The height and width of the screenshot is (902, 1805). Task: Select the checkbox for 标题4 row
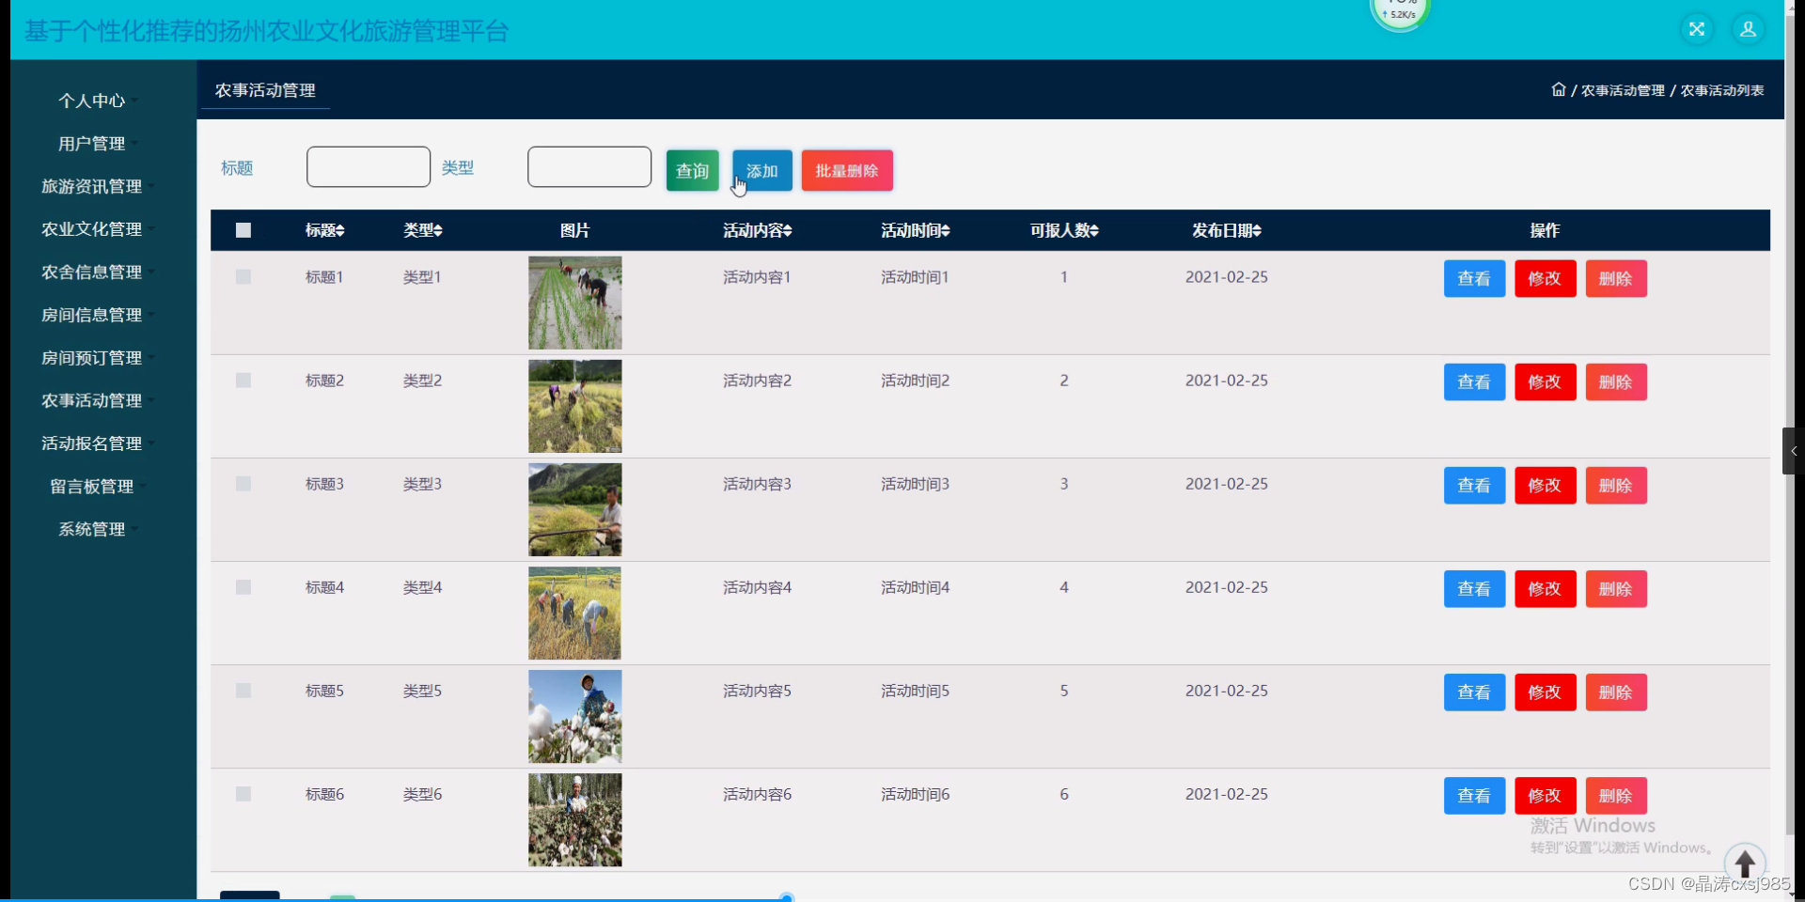tap(243, 587)
